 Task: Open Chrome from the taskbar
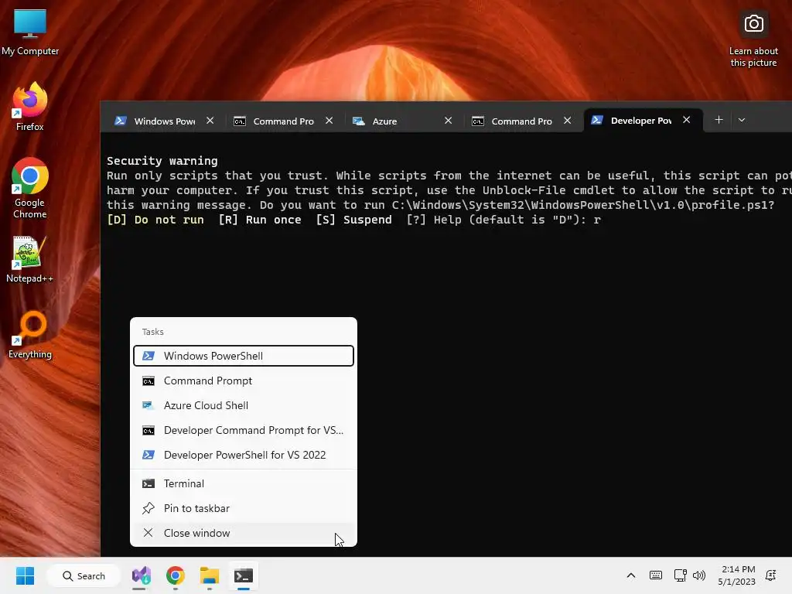click(176, 575)
